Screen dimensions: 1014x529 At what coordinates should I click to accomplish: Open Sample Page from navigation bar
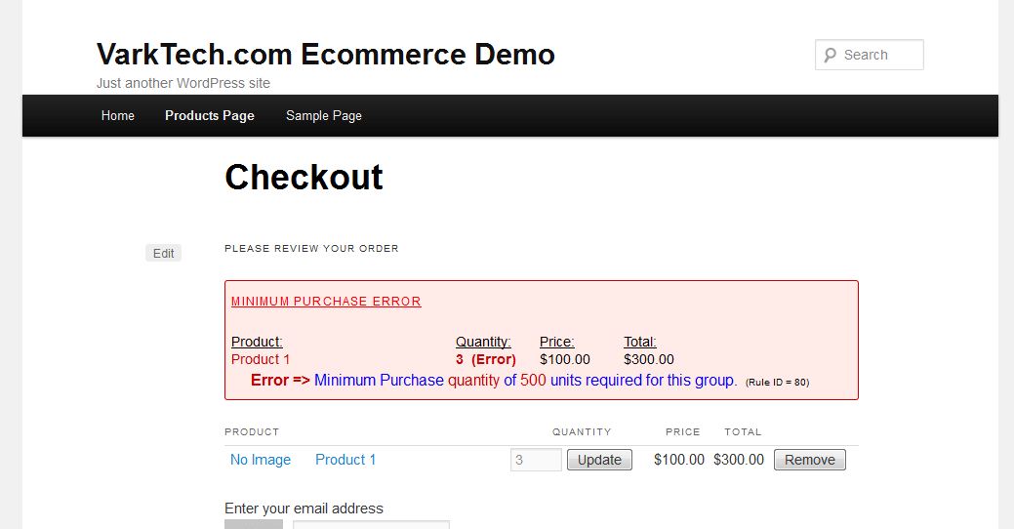pyautogui.click(x=324, y=116)
